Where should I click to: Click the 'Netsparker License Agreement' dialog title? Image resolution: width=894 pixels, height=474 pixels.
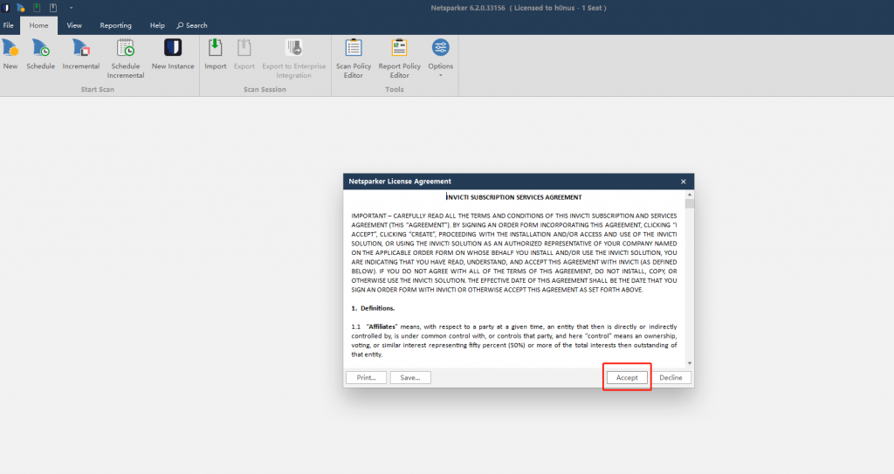click(x=400, y=182)
